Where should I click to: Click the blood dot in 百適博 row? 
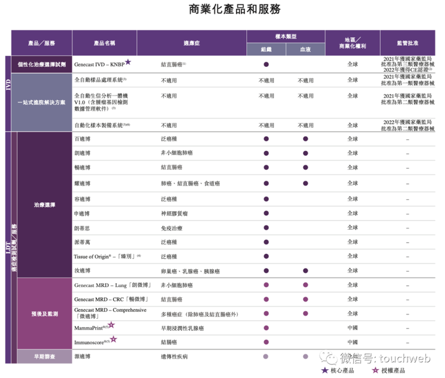tap(305, 139)
